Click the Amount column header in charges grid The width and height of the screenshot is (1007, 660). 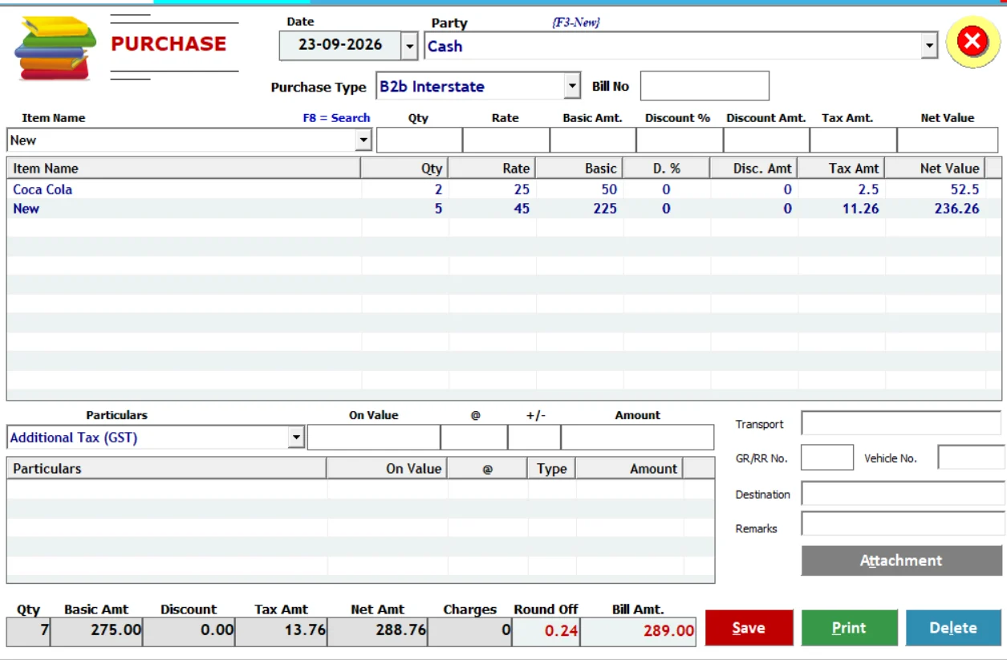[630, 468]
